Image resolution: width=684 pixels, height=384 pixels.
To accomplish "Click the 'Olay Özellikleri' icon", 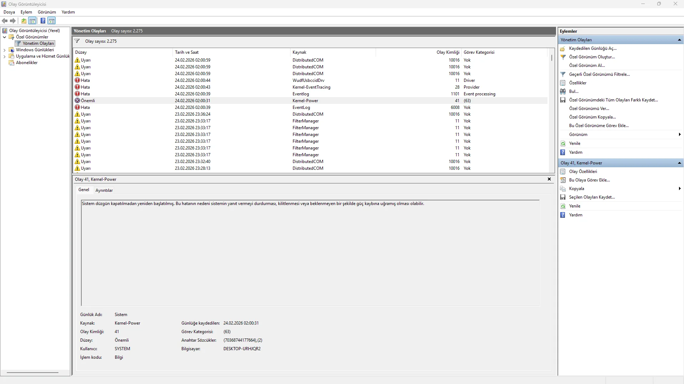I will pos(563,172).
